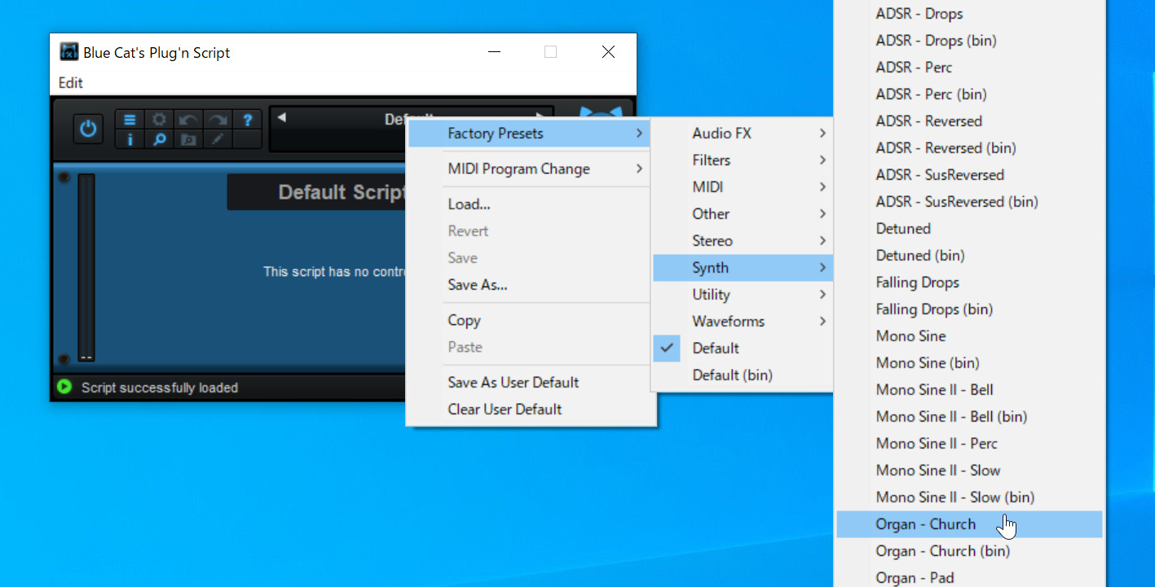Open the question mark help icon
This screenshot has height=587, width=1155.
pos(248,120)
